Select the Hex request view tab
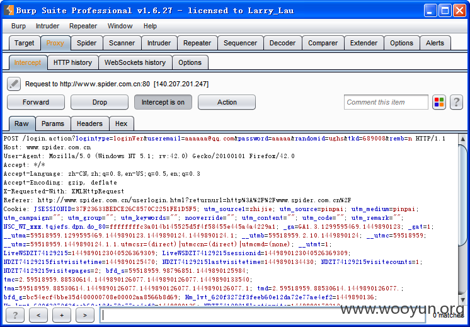Viewport: 470px width, 327px height. (x=121, y=123)
